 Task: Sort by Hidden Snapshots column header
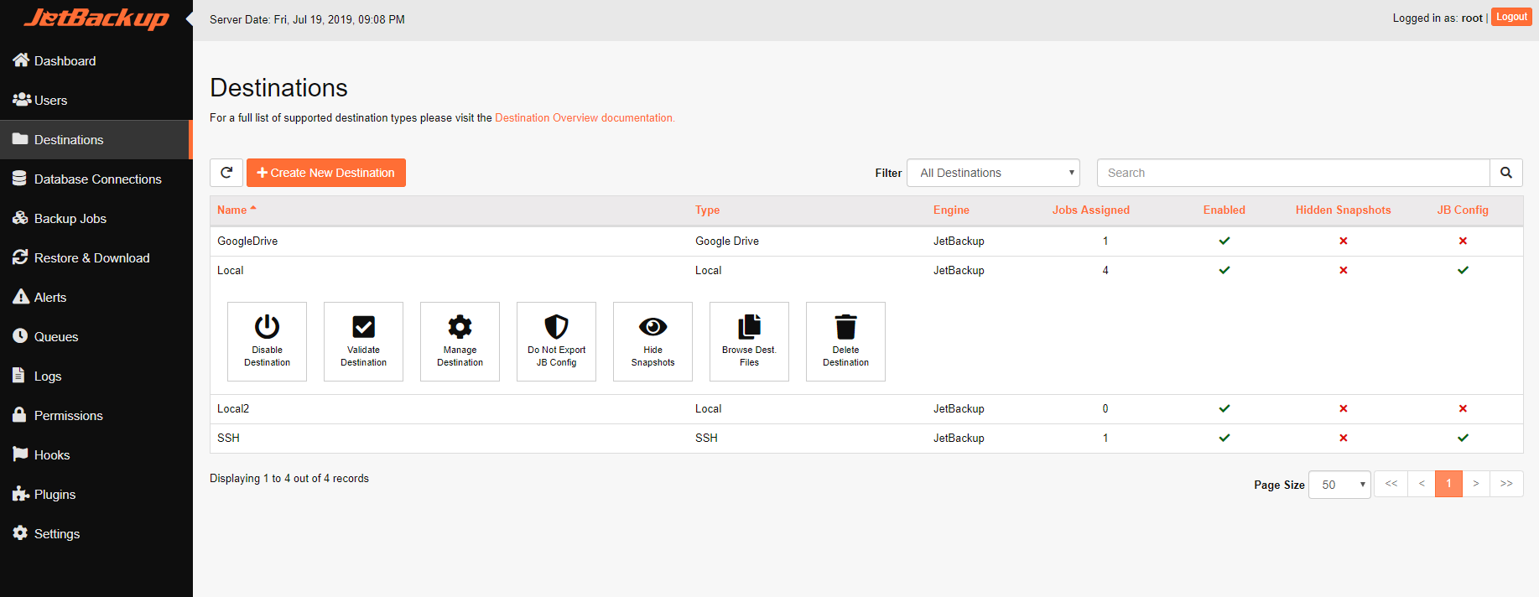(x=1344, y=210)
